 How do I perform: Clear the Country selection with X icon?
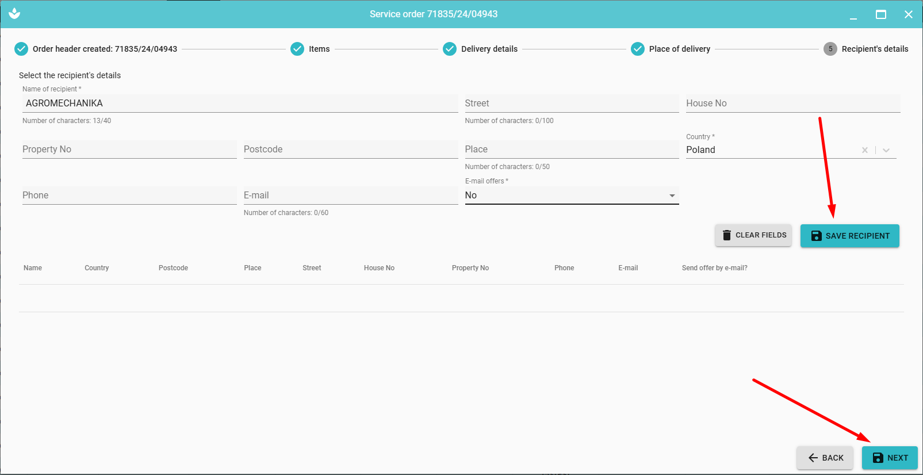click(x=864, y=150)
